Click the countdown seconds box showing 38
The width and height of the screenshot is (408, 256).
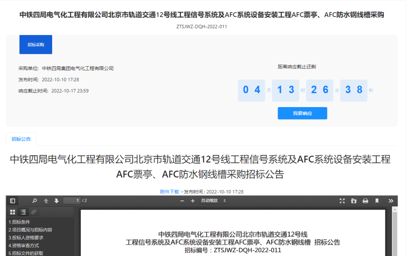click(354, 90)
